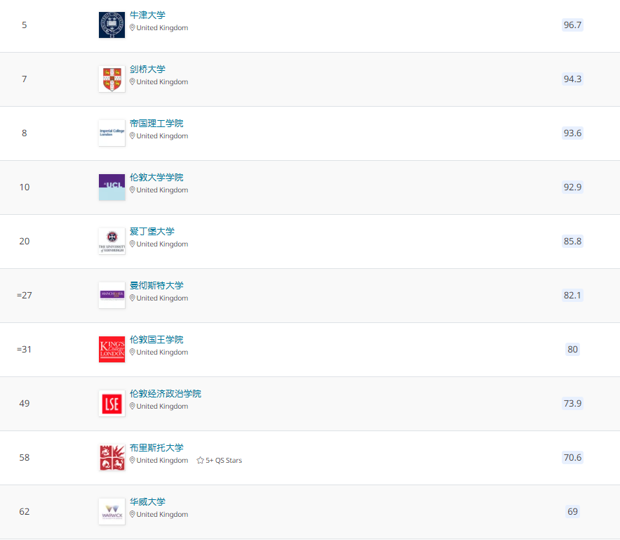Click the location pin under 伦敦大学学院
620x540 pixels.
coord(133,190)
